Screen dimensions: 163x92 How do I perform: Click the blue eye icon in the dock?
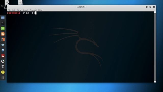(3, 45)
